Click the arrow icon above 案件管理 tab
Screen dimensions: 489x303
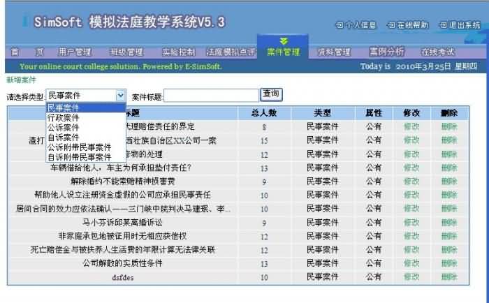[x=283, y=41]
